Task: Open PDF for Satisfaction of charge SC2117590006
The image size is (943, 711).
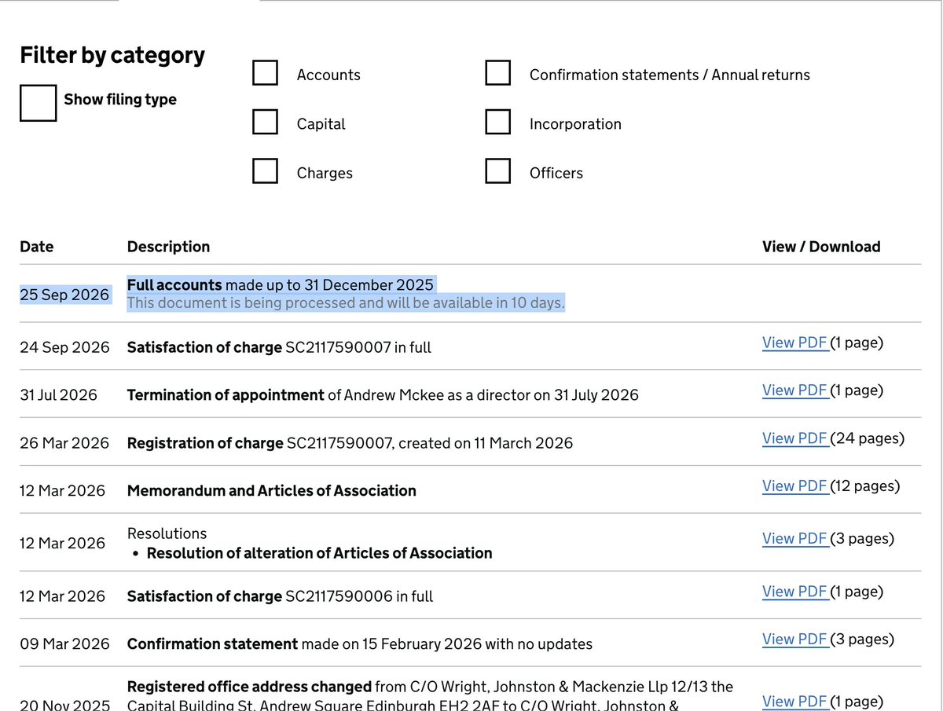Action: [x=795, y=592]
